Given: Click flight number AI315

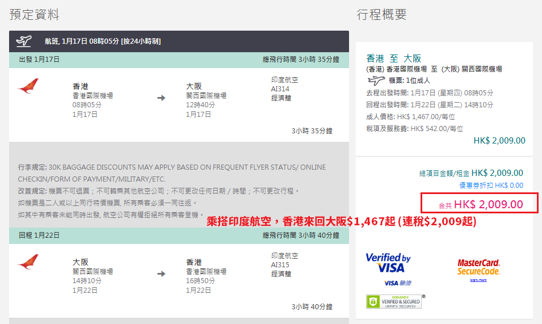Looking at the screenshot, I should click(x=280, y=264).
